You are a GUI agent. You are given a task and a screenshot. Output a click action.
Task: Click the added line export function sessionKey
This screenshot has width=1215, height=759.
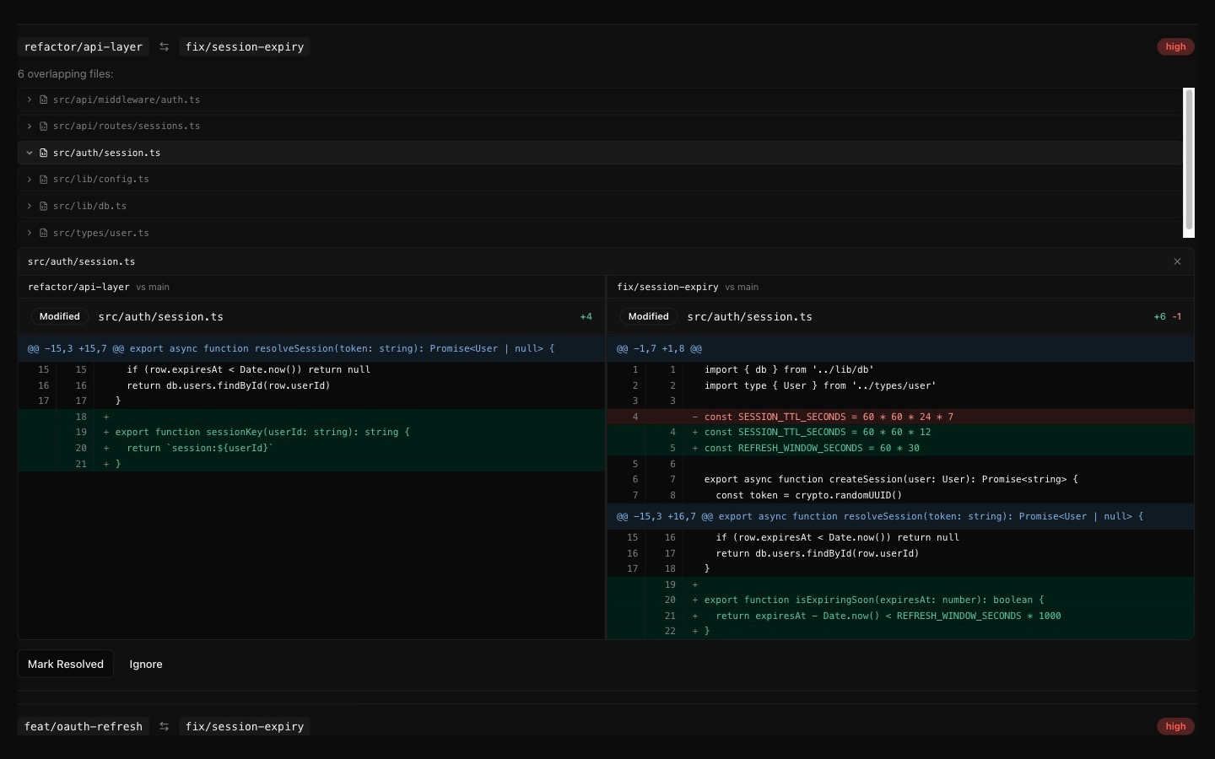click(311, 432)
